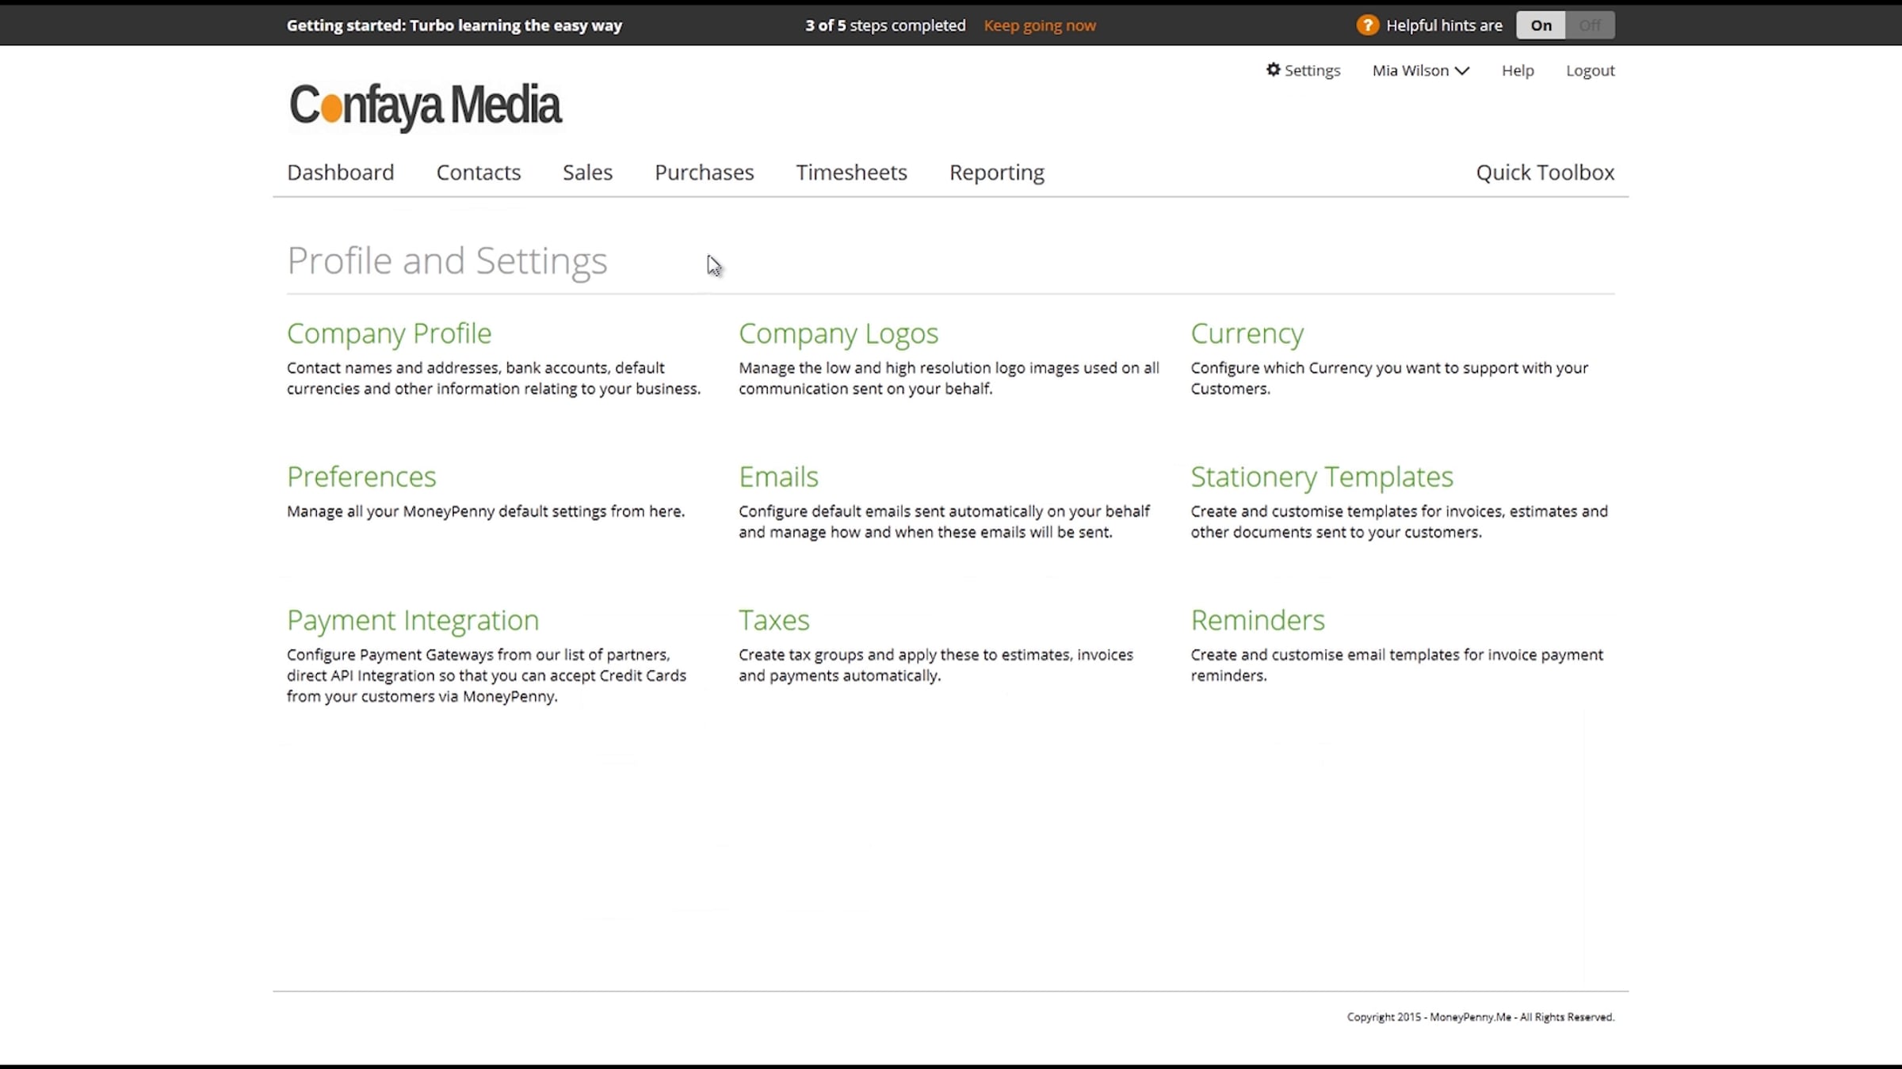Open the Sales menu

click(587, 173)
